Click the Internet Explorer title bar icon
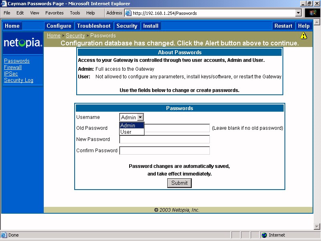321x241 pixels. tap(4, 4)
